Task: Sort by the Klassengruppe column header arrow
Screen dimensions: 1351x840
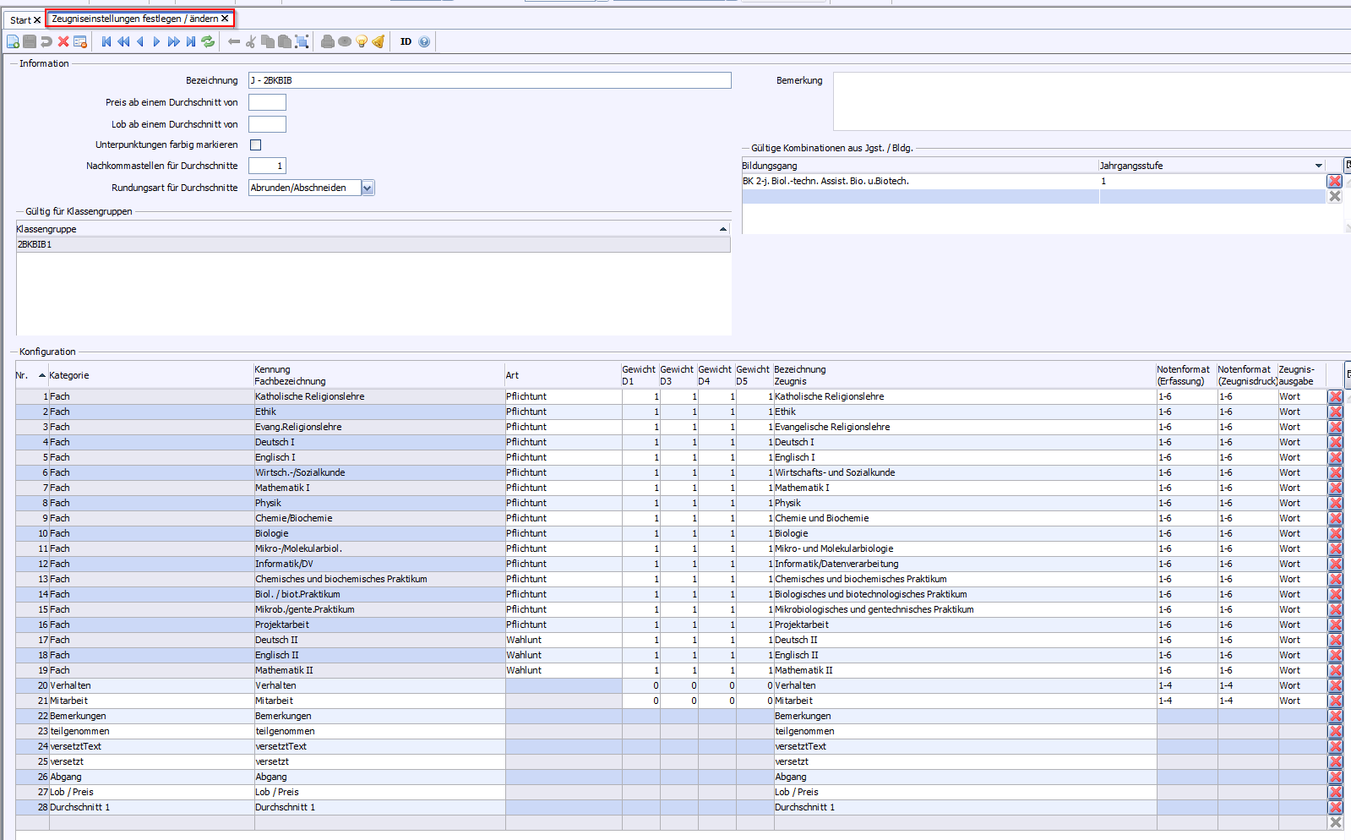Action: [x=722, y=229]
